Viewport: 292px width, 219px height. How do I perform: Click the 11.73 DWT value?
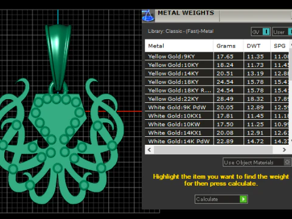(255, 65)
